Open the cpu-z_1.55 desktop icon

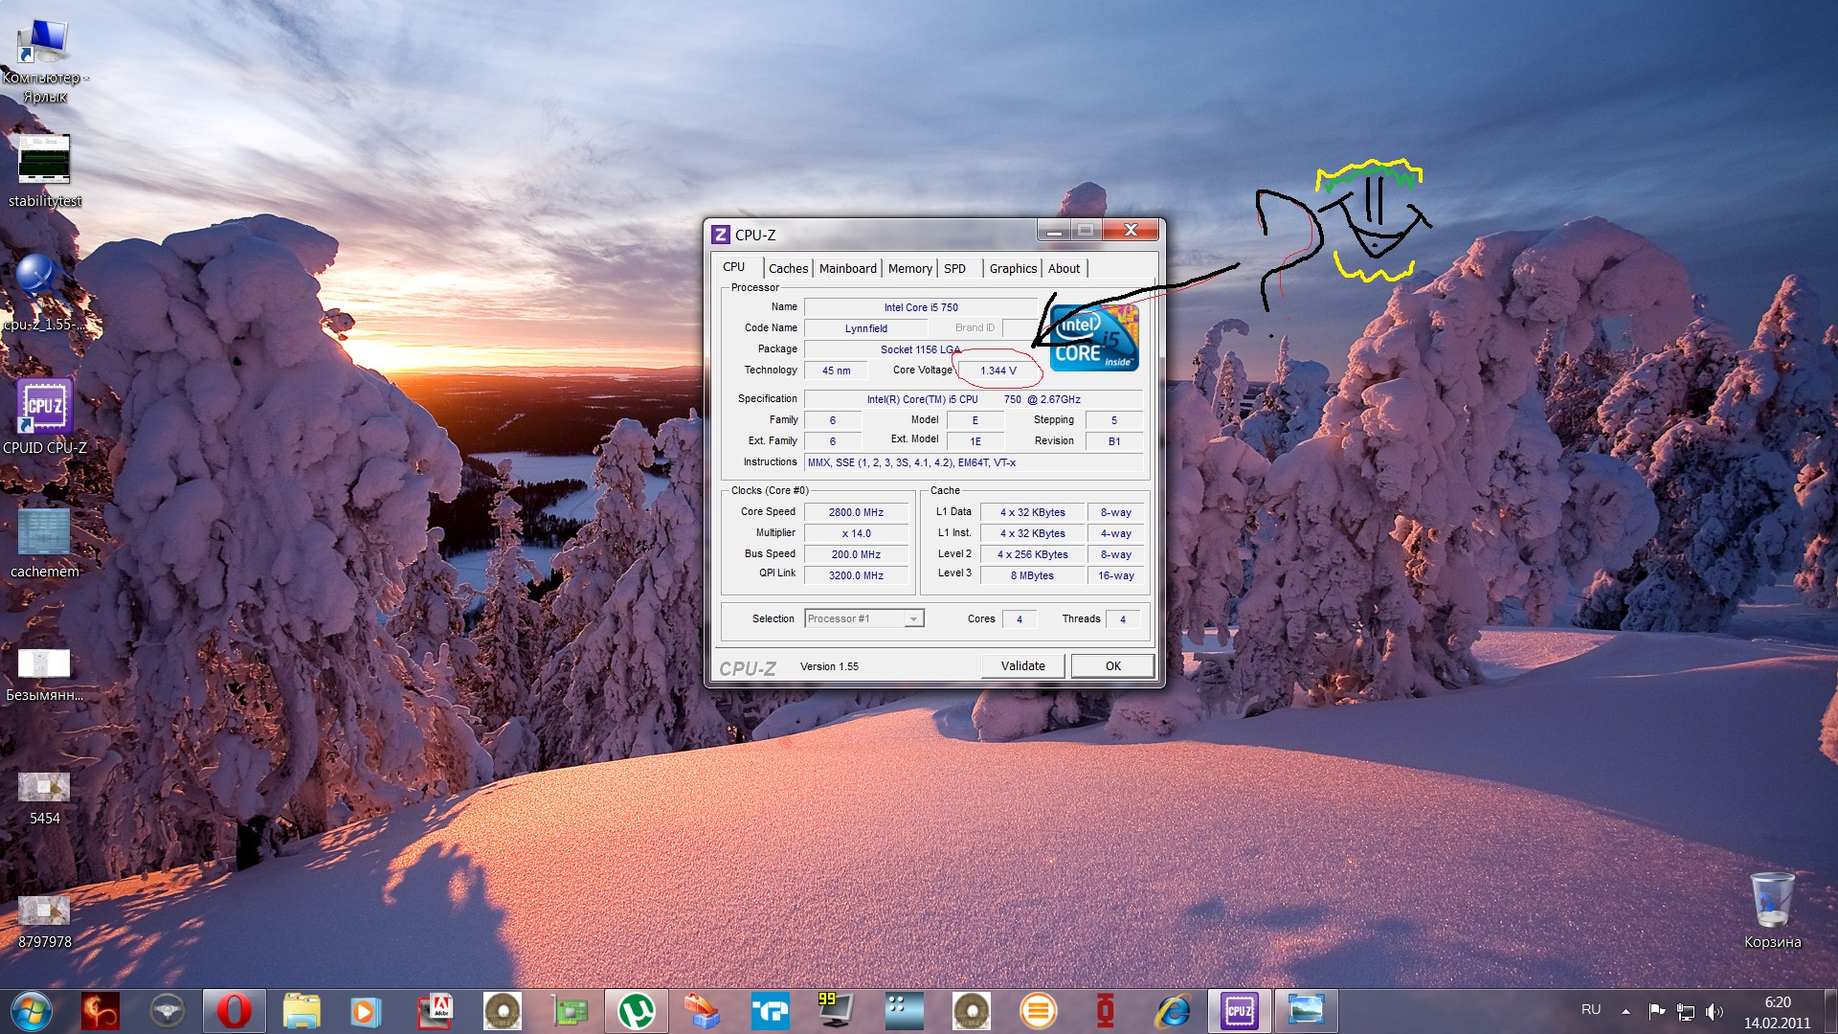(x=44, y=292)
